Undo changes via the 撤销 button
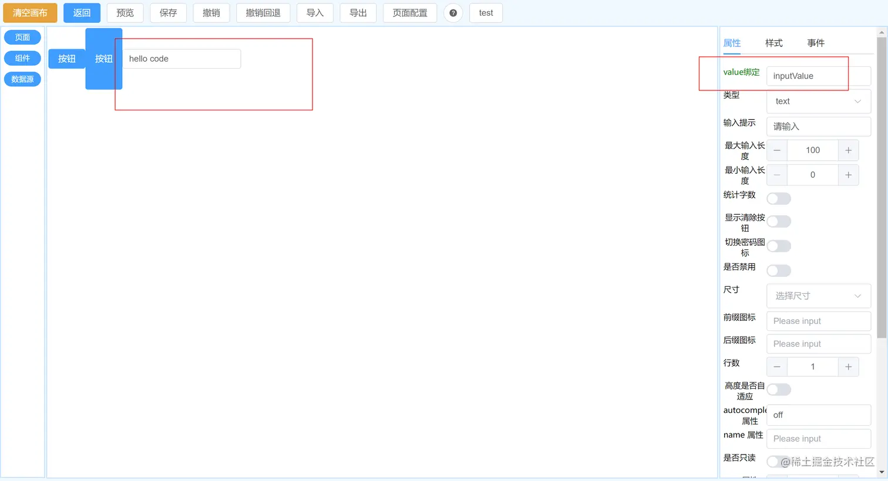The image size is (888, 481). point(211,12)
